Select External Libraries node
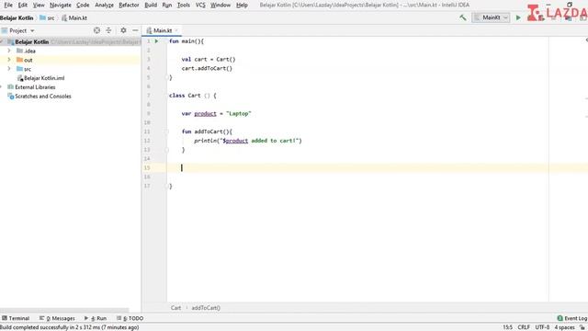Screen dimensions: 588x331 tap(31, 87)
